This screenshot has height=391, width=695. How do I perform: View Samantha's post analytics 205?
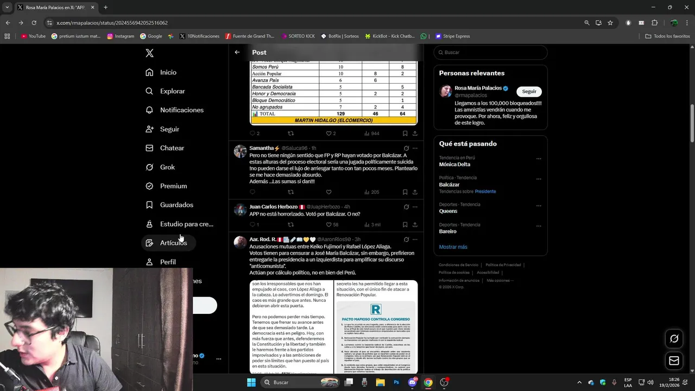click(x=372, y=192)
